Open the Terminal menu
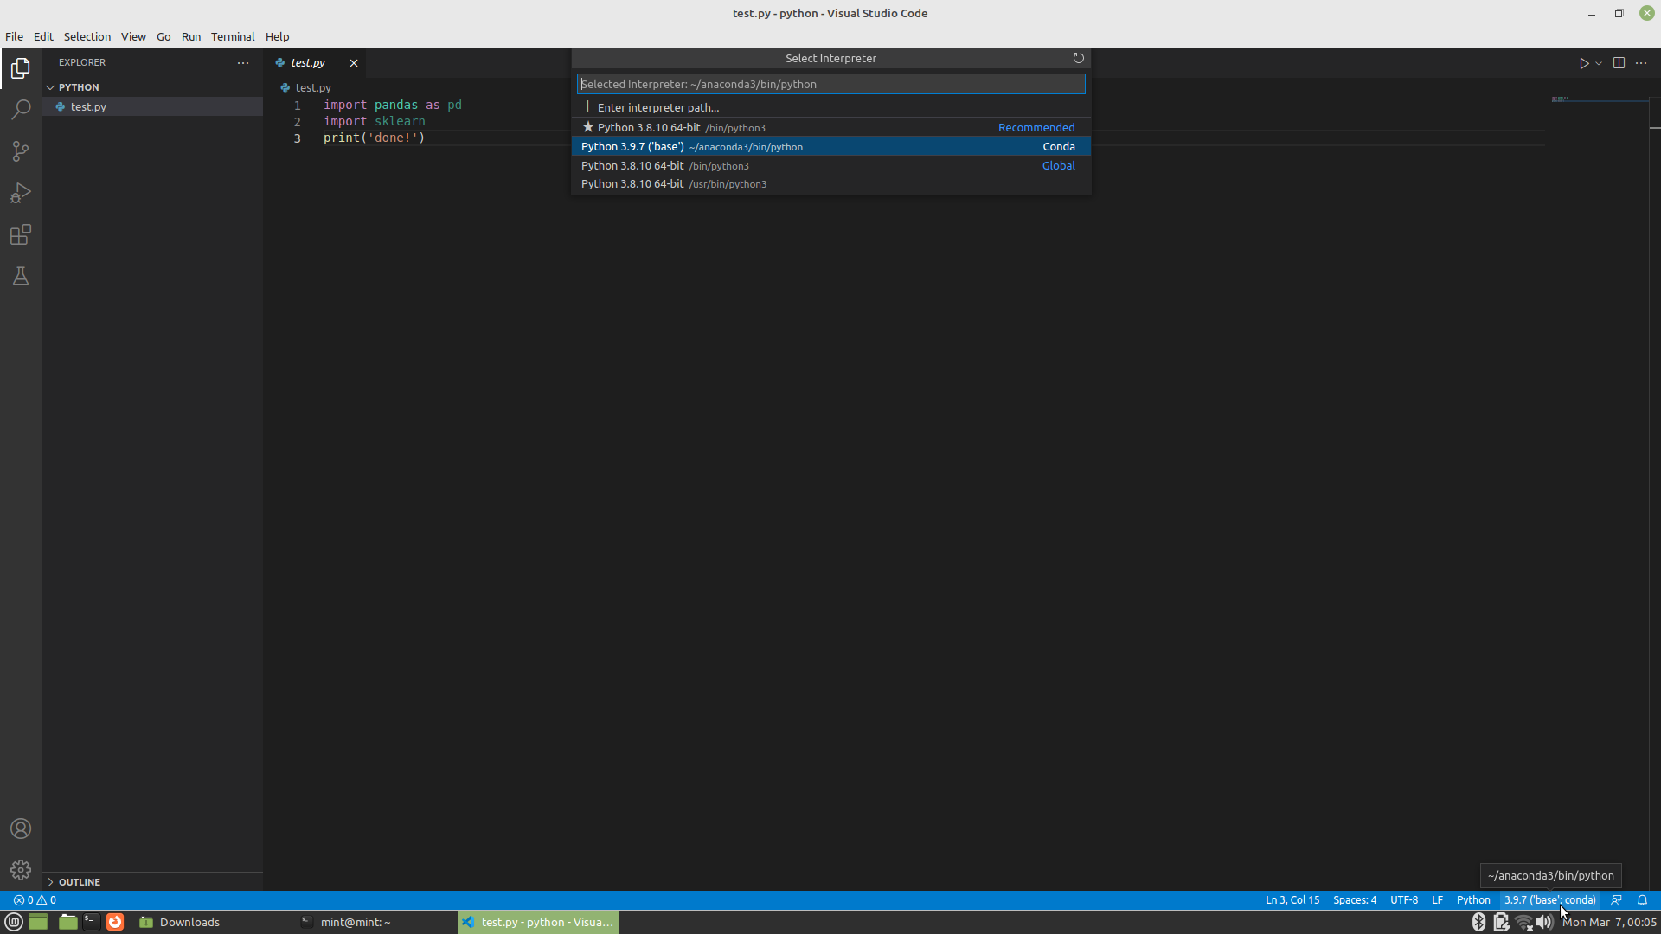Image resolution: width=1661 pixels, height=934 pixels. tap(232, 36)
